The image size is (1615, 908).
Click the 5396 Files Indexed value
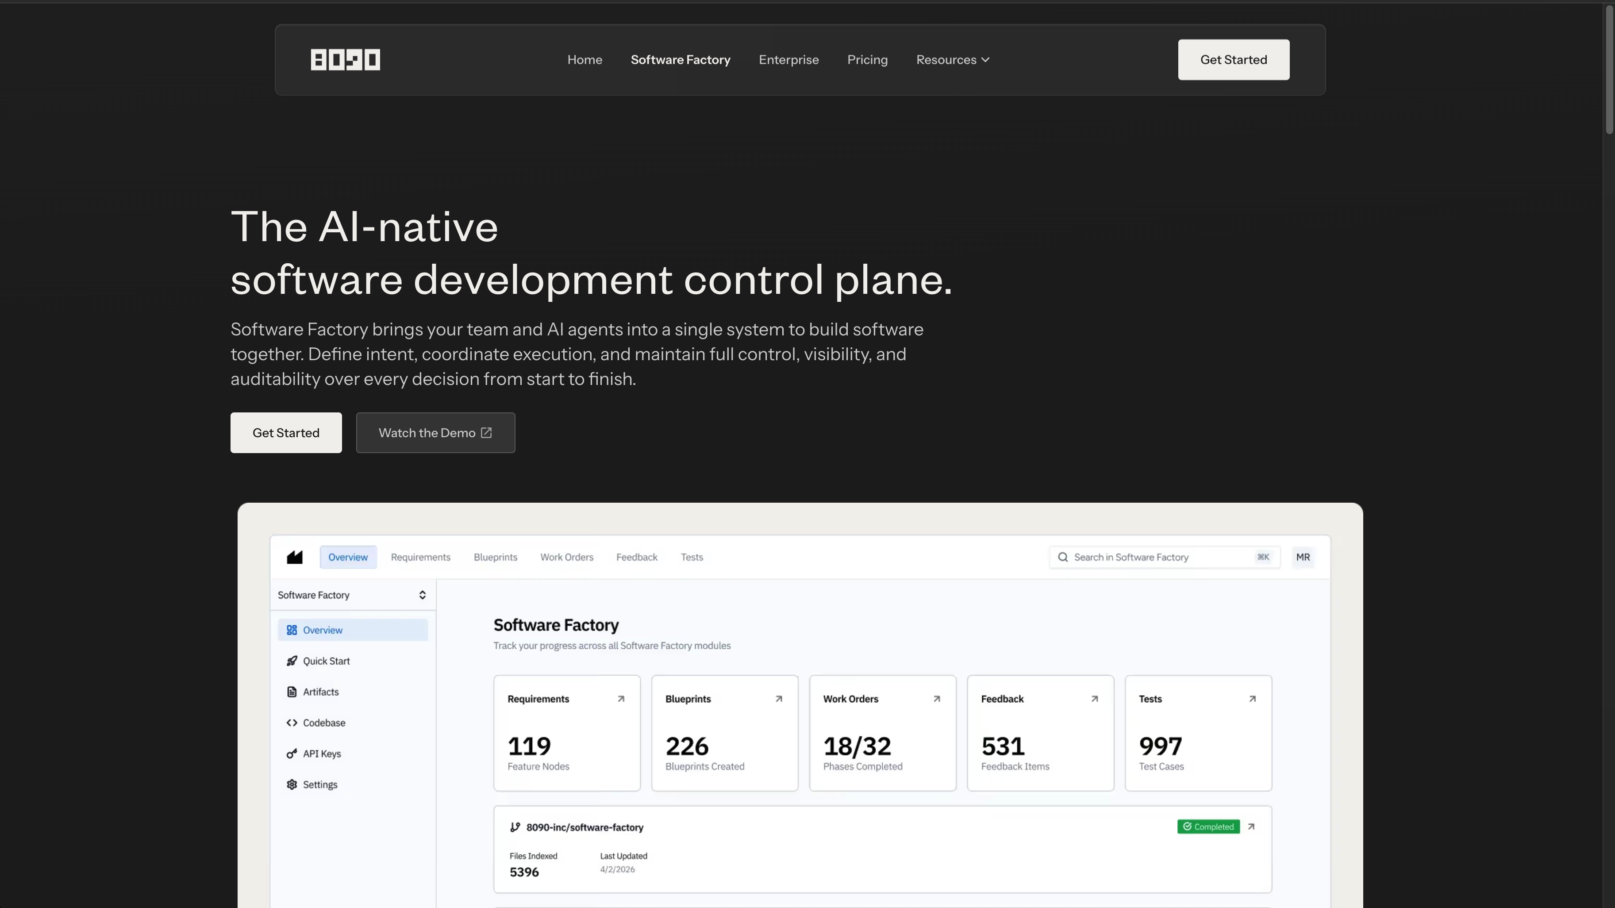(x=524, y=872)
